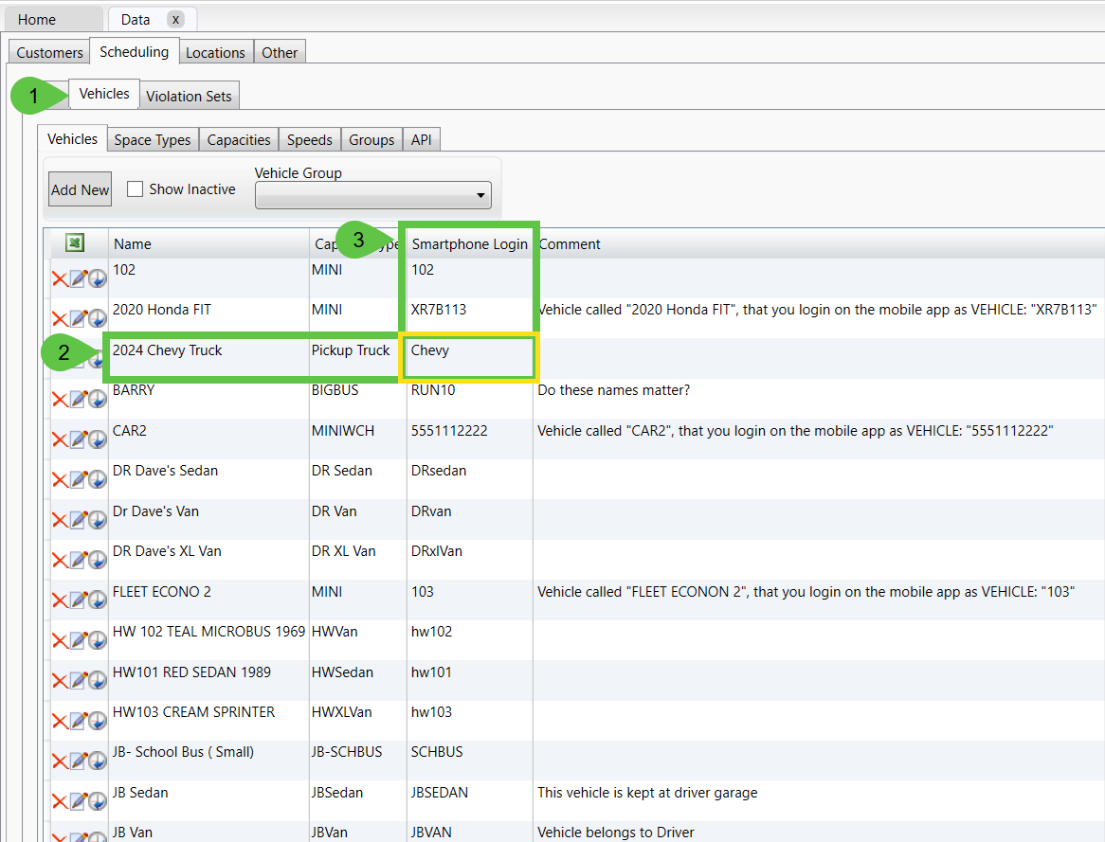Sort by the Smartphone Login column header

tap(470, 243)
